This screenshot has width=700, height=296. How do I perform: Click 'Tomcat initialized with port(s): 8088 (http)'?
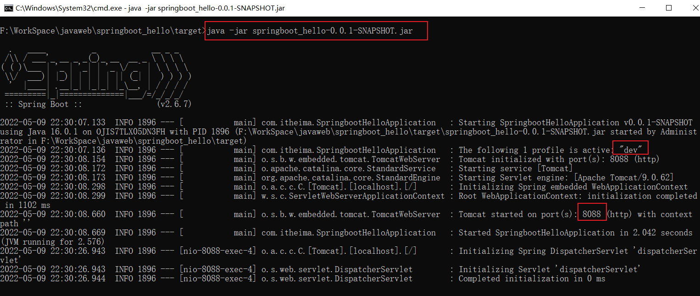point(559,159)
